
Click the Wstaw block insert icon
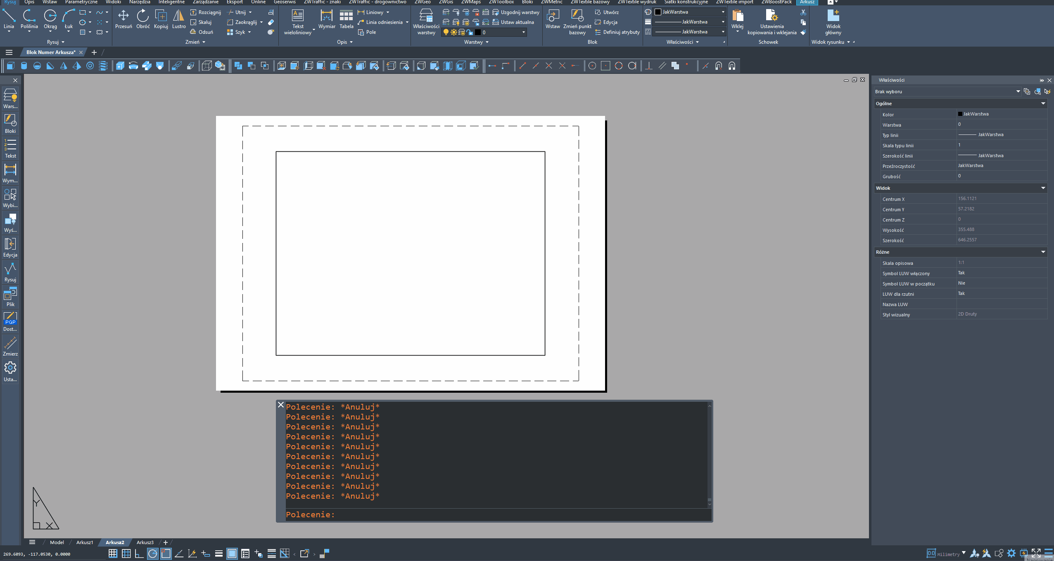tap(552, 19)
